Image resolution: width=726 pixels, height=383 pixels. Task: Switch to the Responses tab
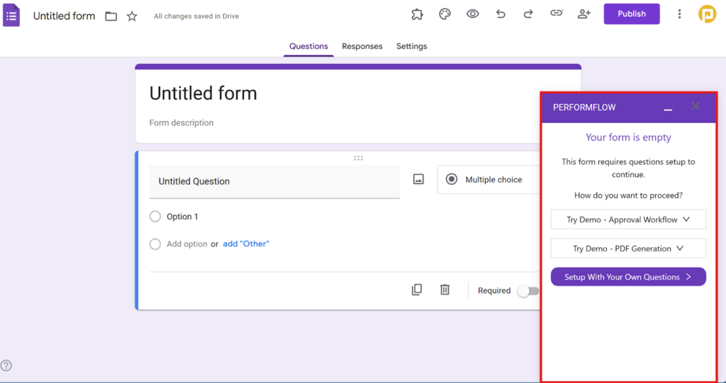362,46
